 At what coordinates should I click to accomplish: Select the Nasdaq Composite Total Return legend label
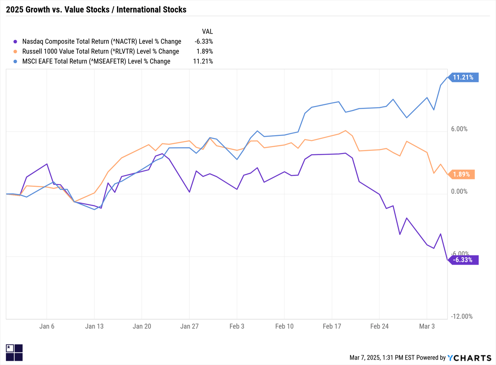[102, 41]
